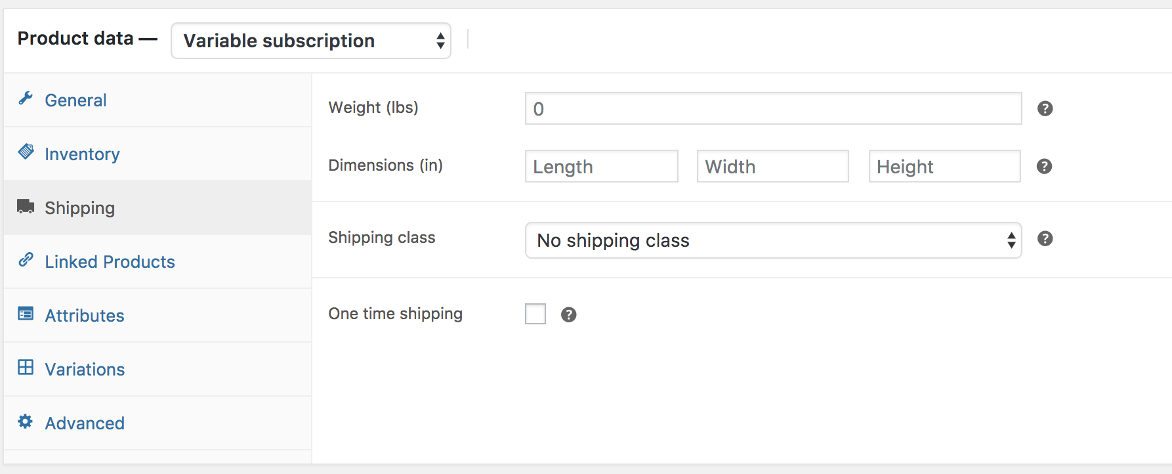The image size is (1172, 474).
Task: Open help icon next to One time shipping
Action: (x=568, y=314)
